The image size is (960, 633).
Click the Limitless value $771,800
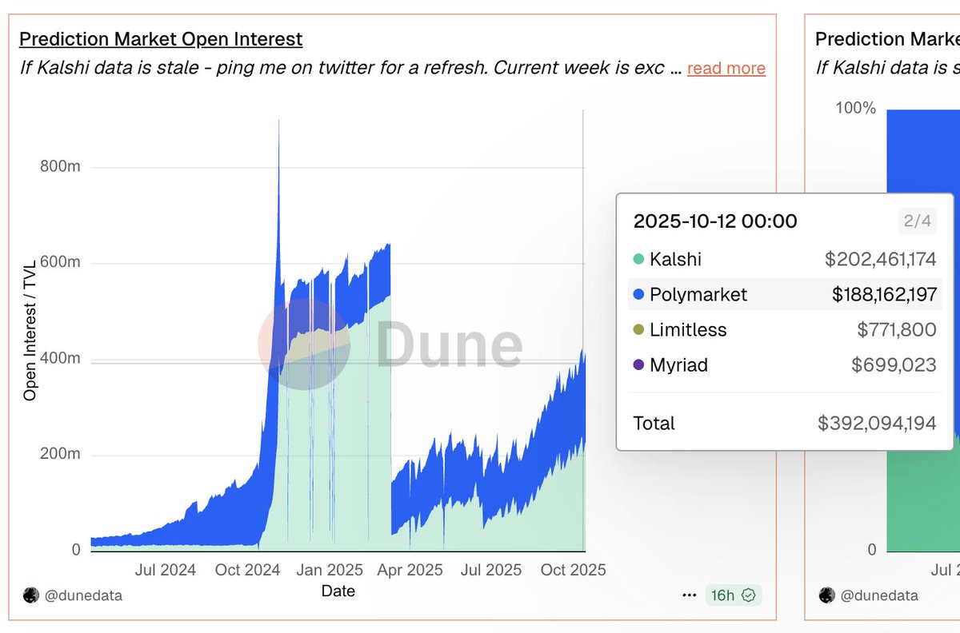coord(896,329)
